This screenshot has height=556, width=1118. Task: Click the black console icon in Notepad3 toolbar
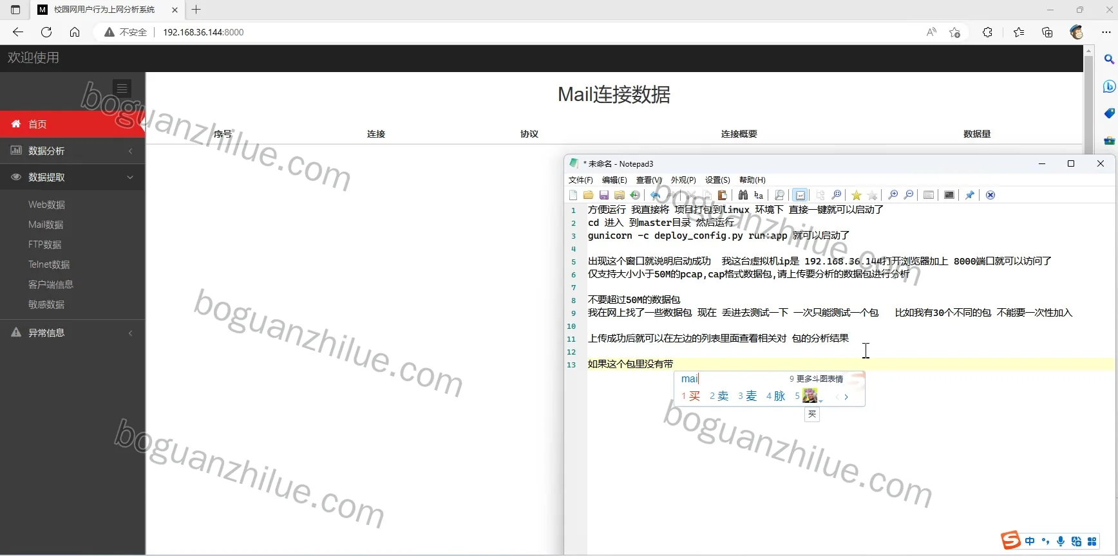(949, 195)
